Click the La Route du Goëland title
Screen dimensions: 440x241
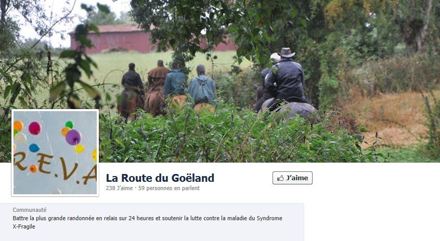point(160,178)
